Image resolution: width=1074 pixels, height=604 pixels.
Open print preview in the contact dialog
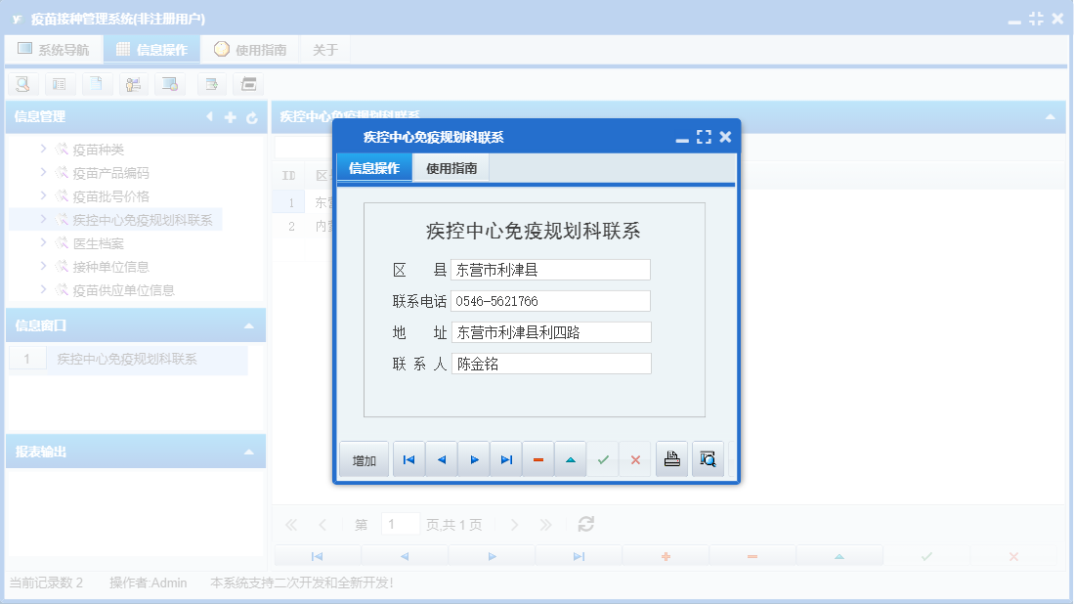tap(709, 458)
